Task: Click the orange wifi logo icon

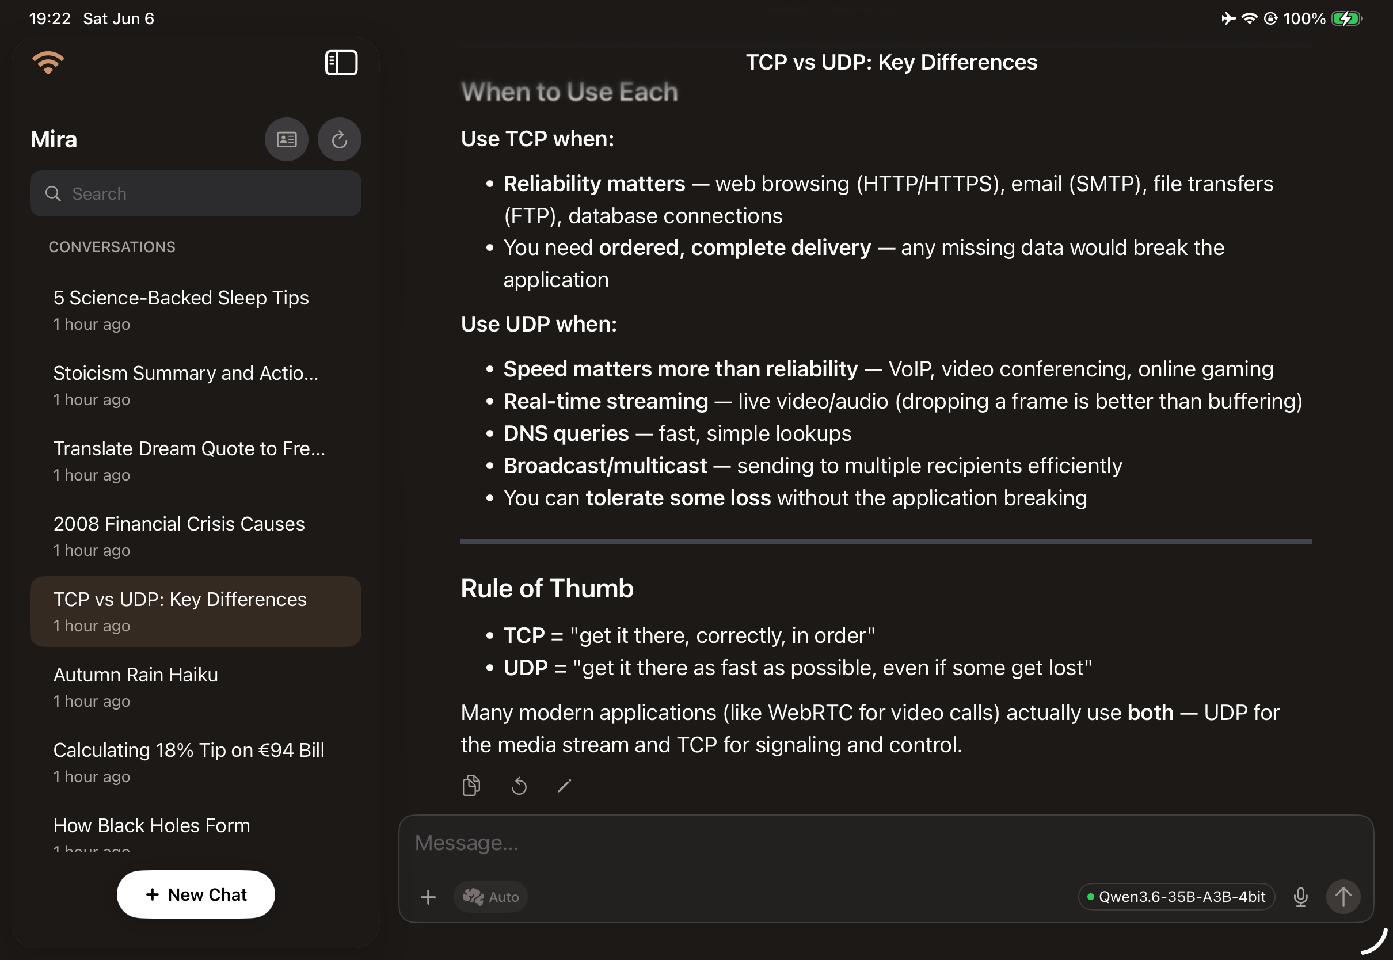Action: [x=48, y=62]
